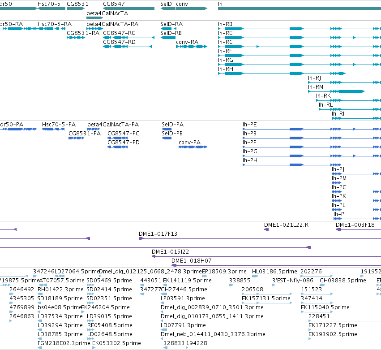Open protein CG8547-PC
Screen dimensions: 381x350
pos(124,134)
